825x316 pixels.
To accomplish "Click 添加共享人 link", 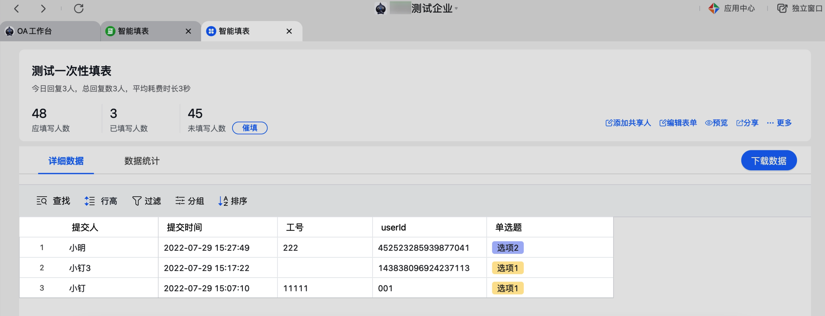I will tap(628, 123).
